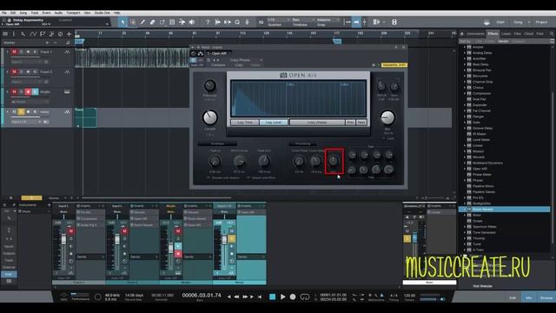Click the Prev impulse response button
This screenshot has height=313, width=556.
350,122
